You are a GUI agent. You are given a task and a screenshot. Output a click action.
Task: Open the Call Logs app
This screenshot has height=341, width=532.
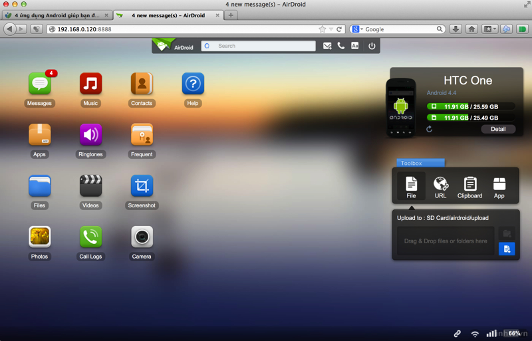(x=90, y=237)
